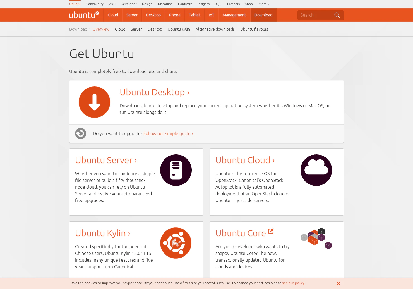Open the Ubuntu Desktop heading link
This screenshot has height=289, width=413.
pos(155,92)
